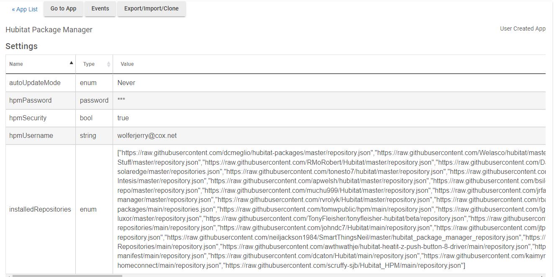Click the password type cell
Screen dimensions: 554x277
94,101
